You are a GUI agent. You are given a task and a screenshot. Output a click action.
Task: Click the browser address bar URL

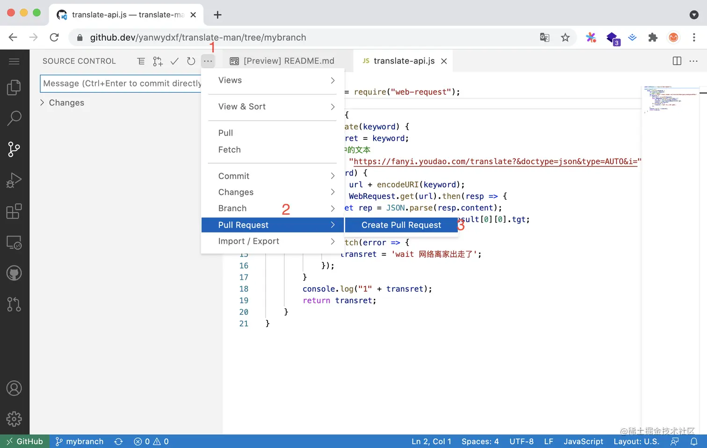pos(198,37)
